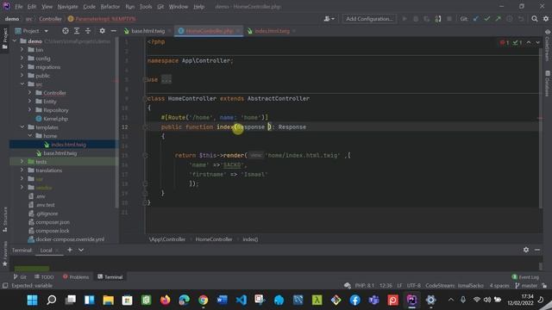
Task: Open Google Chrome from the taskbar
Action: (x=204, y=300)
